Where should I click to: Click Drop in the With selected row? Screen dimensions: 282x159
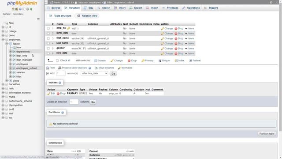pyautogui.click(x=132, y=61)
